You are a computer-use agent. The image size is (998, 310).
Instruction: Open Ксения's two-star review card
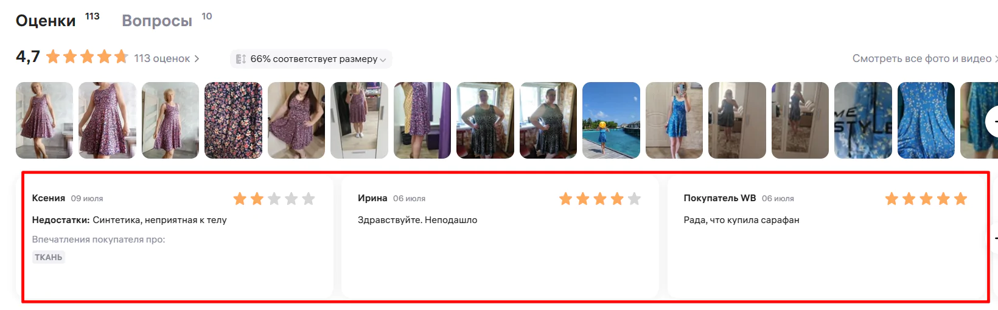pos(175,237)
